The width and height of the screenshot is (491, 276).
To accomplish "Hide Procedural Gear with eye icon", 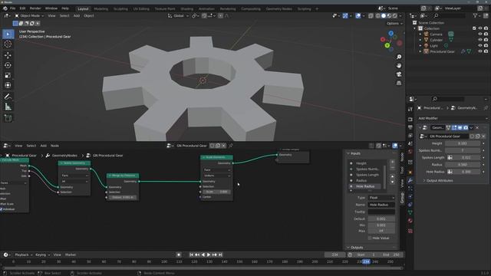I will [480, 51].
